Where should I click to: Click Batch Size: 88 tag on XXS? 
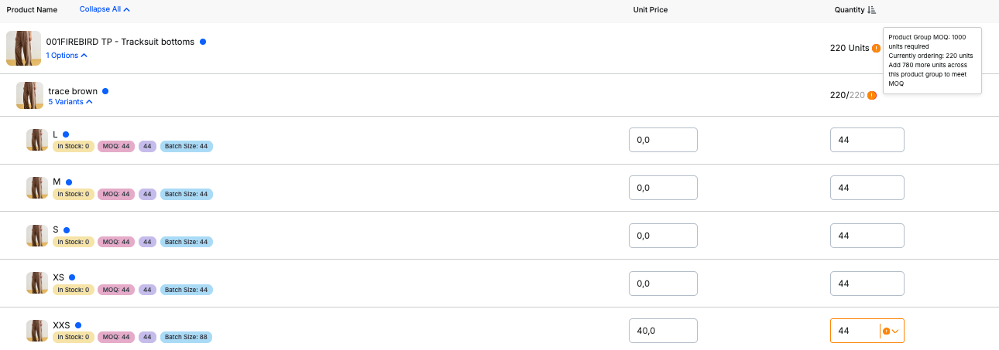point(186,338)
